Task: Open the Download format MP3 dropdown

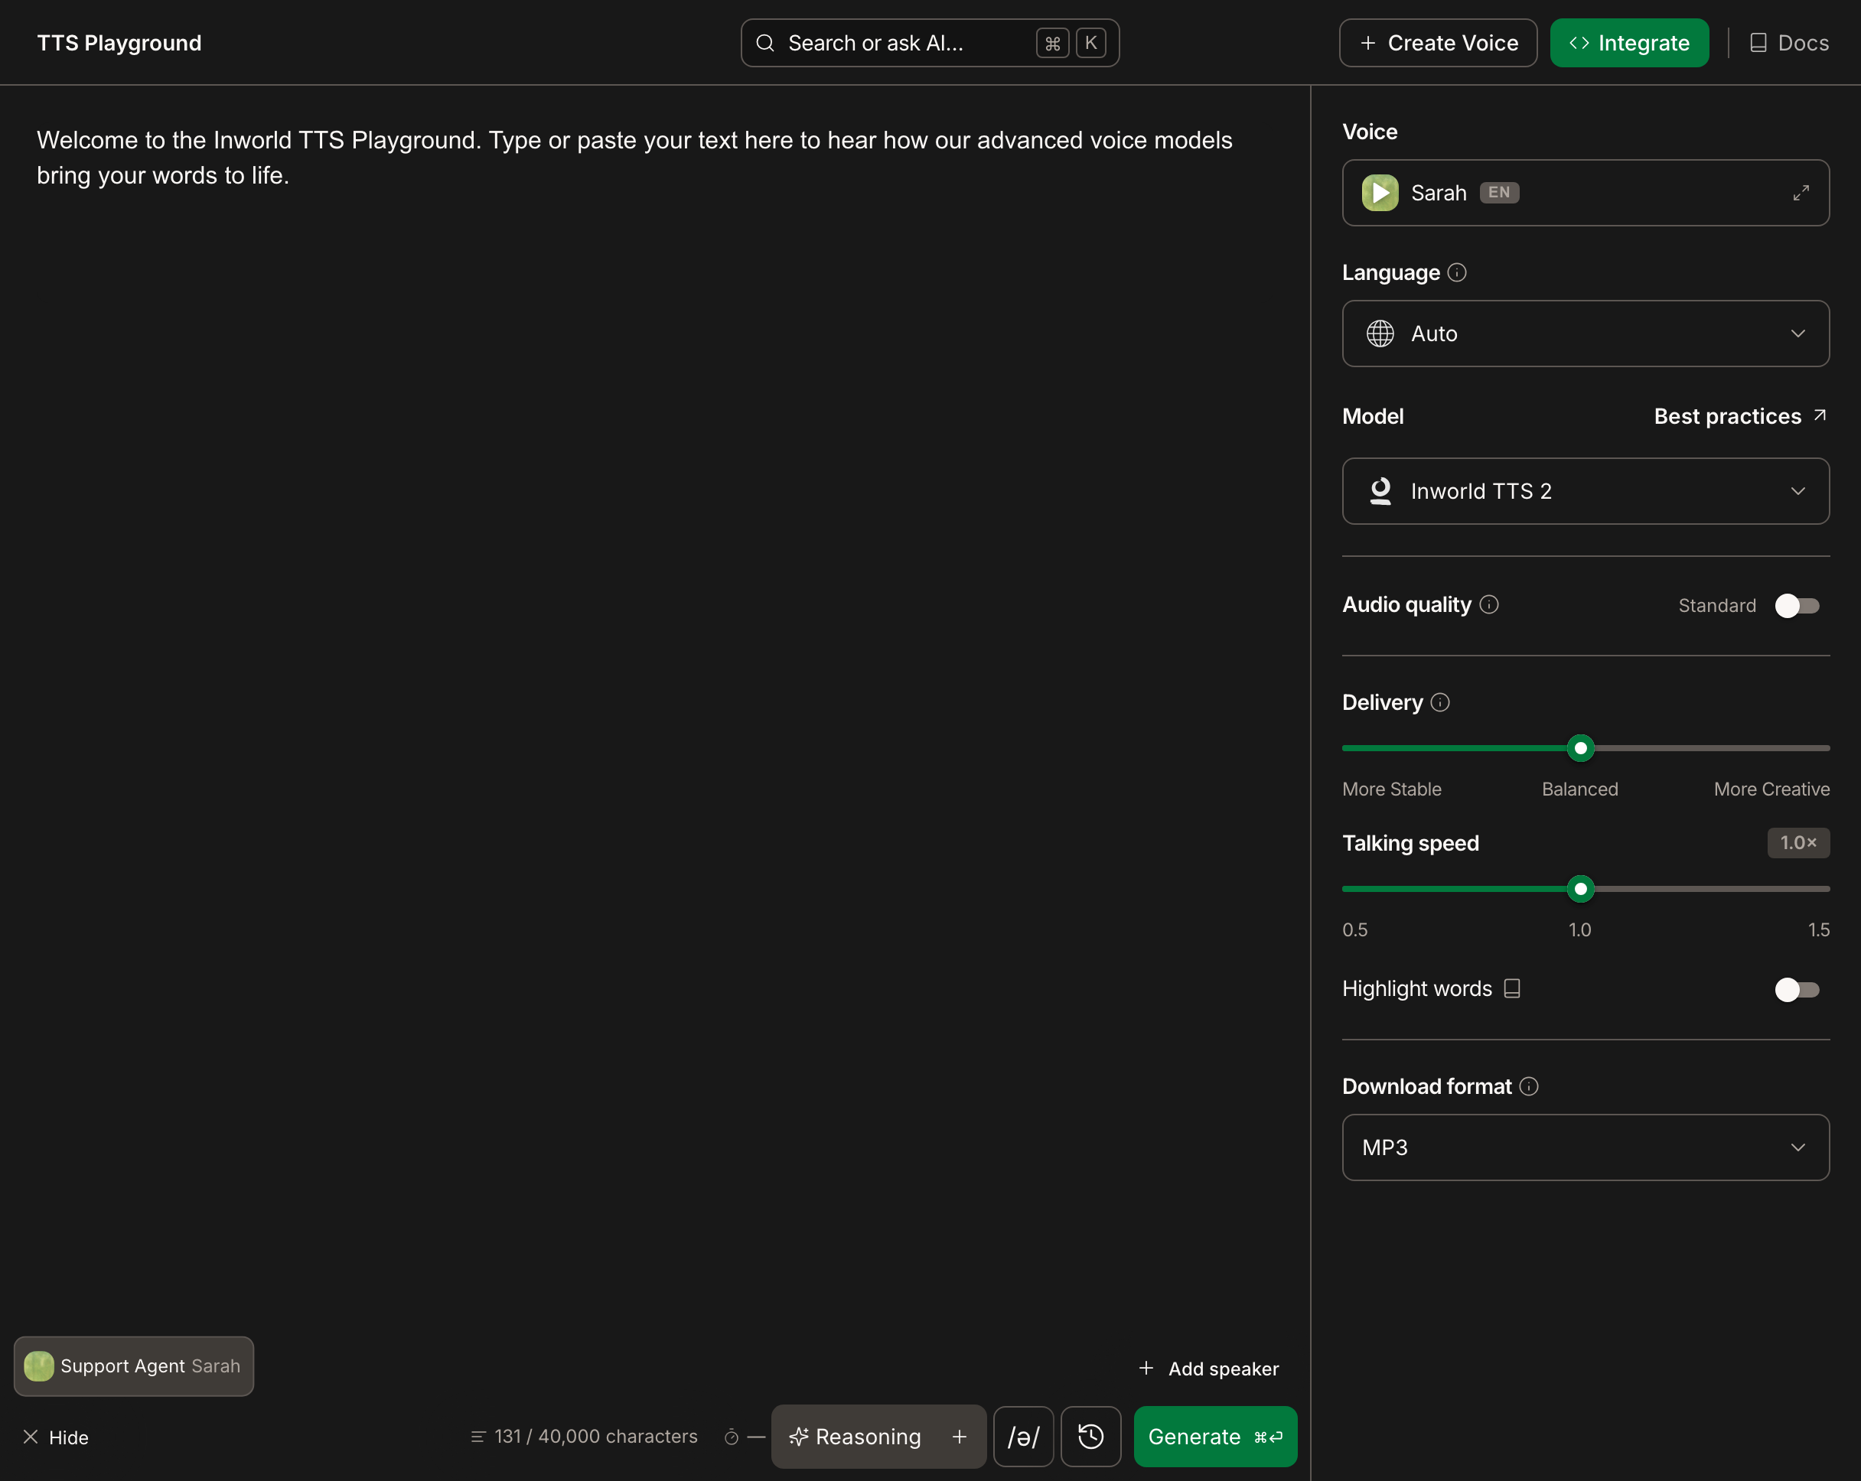Action: (1586, 1147)
